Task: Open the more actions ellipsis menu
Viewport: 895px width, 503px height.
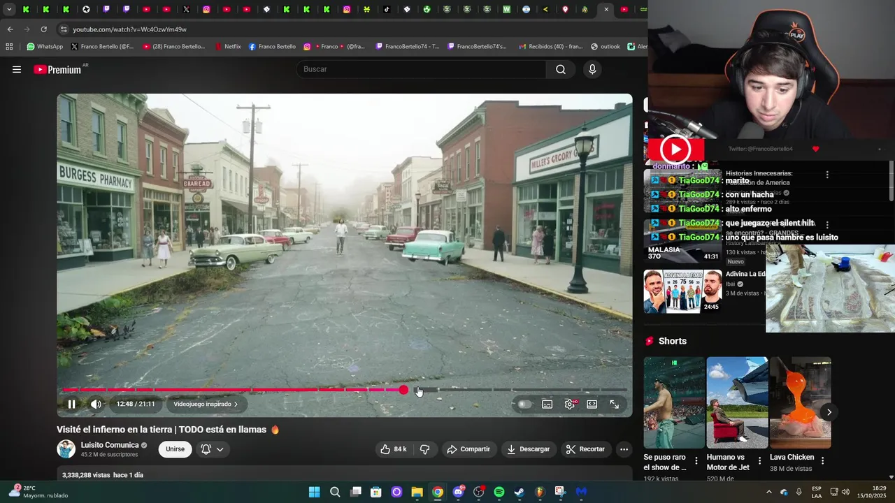Action: point(624,449)
